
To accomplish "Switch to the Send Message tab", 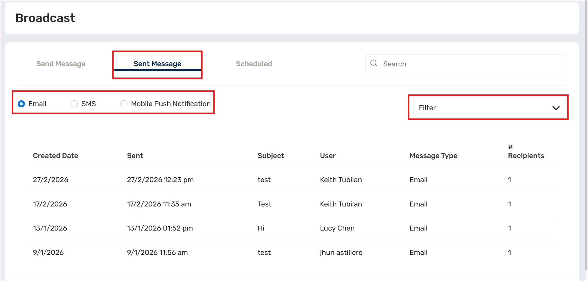I will 61,64.
